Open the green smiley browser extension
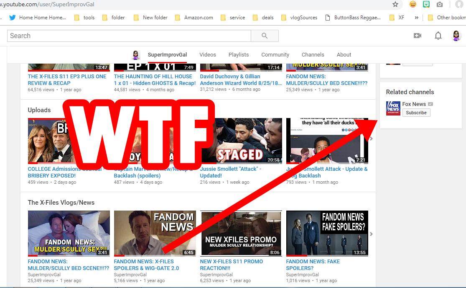This screenshot has width=466, height=288. point(426,4)
